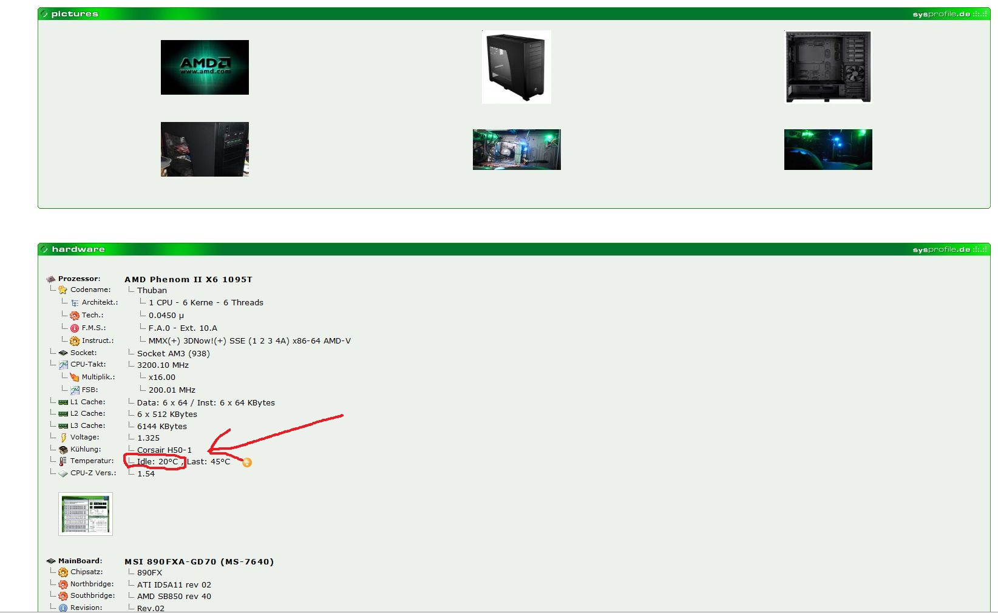This screenshot has height=613, width=998.
Task: Click the L3 Cache memory icon
Action: point(63,426)
